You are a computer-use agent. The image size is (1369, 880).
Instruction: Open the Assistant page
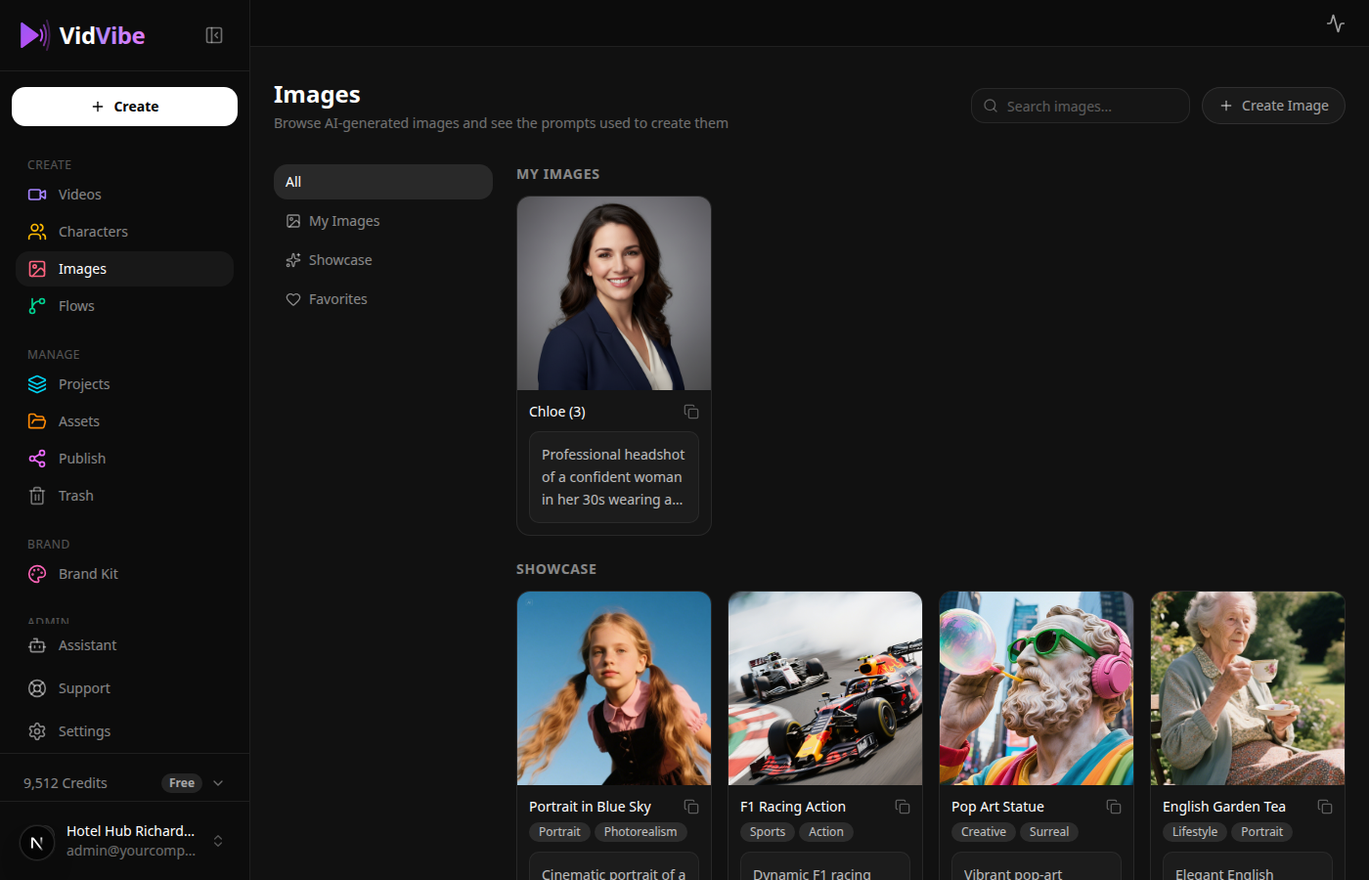(x=124, y=645)
